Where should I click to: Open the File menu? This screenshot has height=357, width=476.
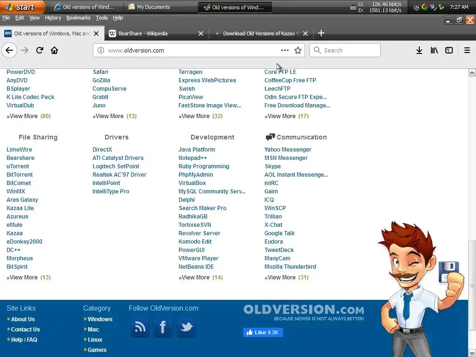coord(6,18)
